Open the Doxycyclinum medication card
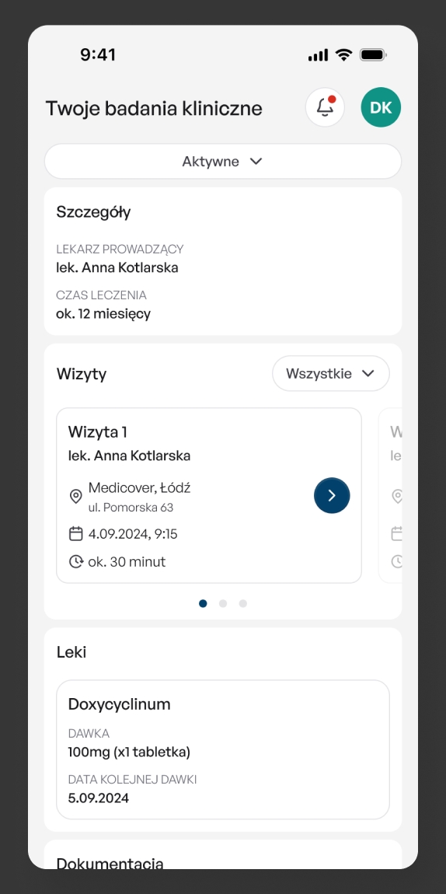Image resolution: width=446 pixels, height=894 pixels. [223, 749]
